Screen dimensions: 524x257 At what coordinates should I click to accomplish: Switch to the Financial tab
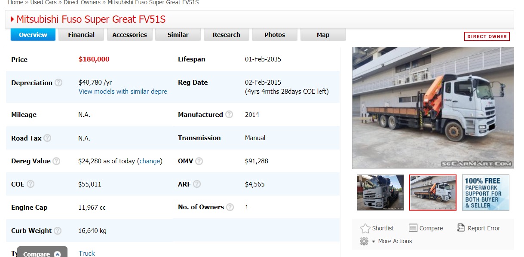pos(81,35)
